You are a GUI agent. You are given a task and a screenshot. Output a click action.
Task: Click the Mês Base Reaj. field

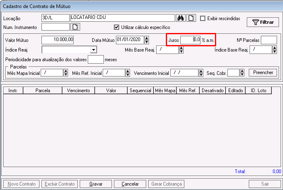point(167,50)
